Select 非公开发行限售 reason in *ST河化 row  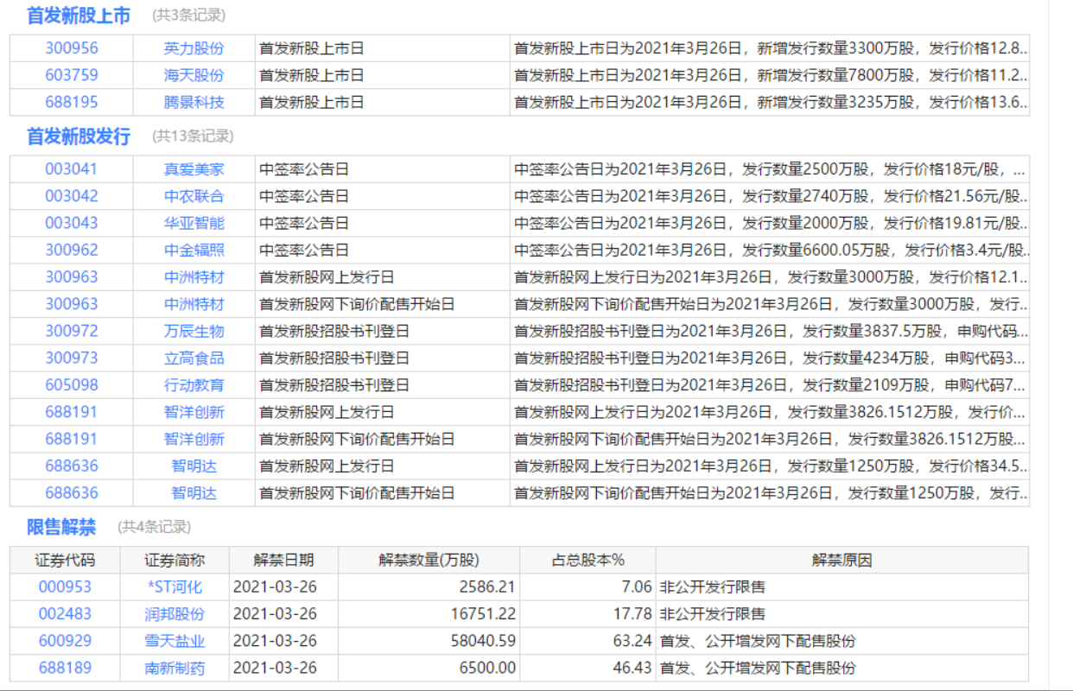[x=713, y=586]
